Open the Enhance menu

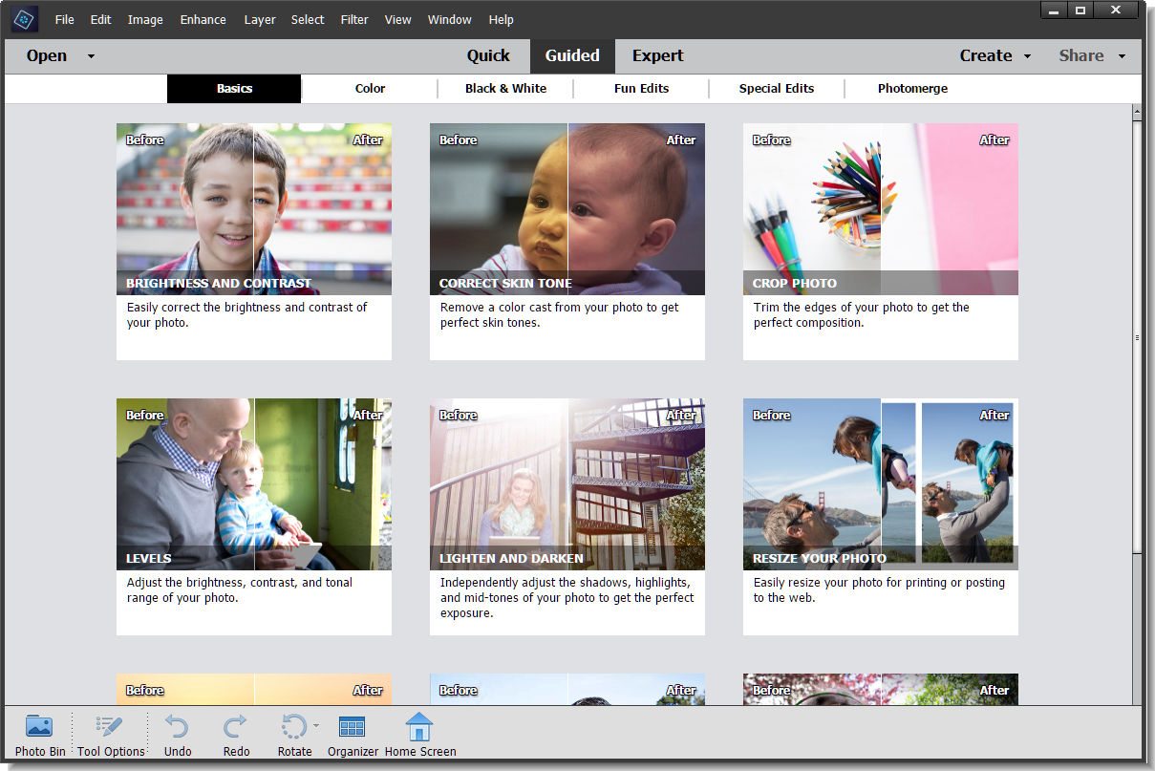click(x=203, y=19)
